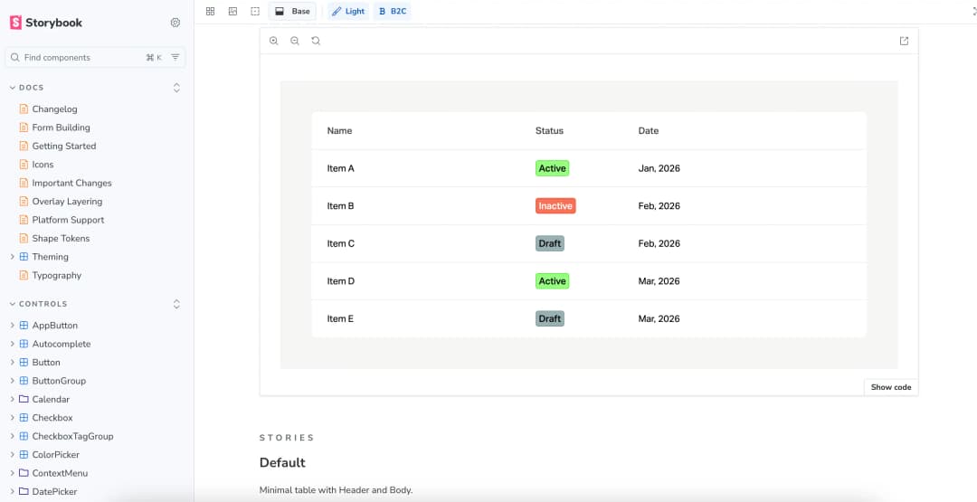The width and height of the screenshot is (977, 502).
Task: Open the Getting Started doc
Action: click(64, 146)
